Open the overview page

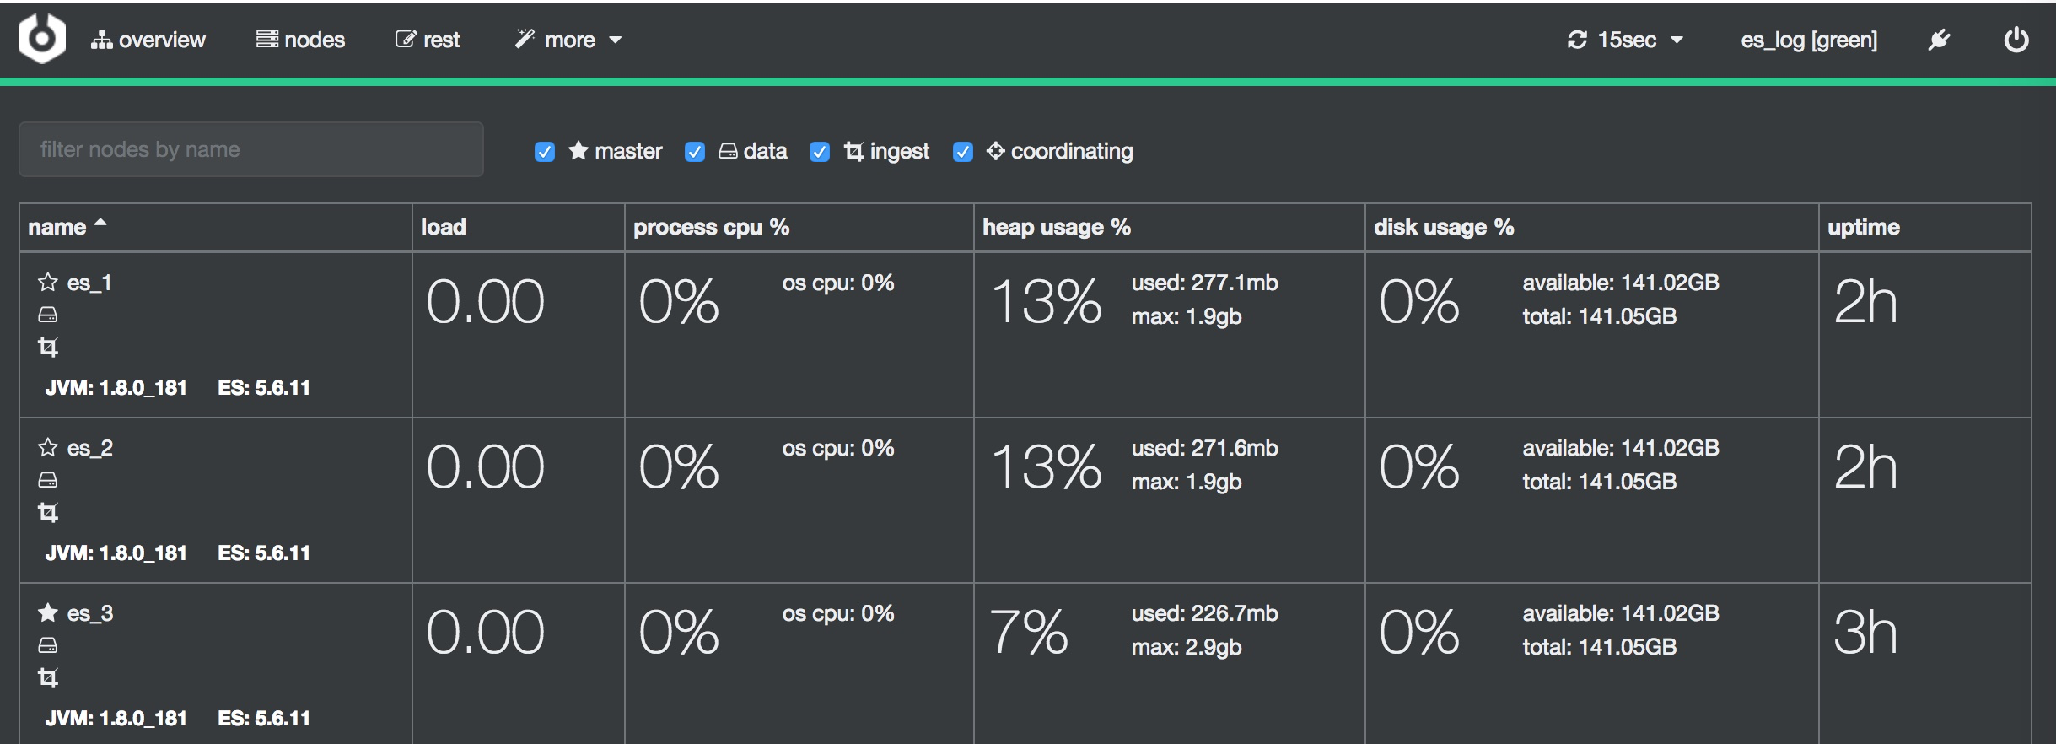(x=148, y=40)
